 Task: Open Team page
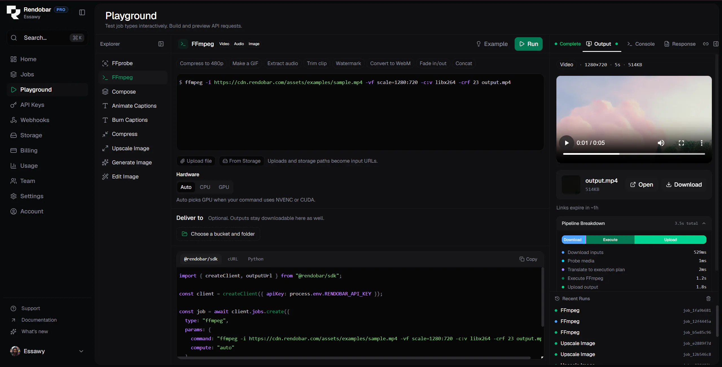(x=47, y=181)
